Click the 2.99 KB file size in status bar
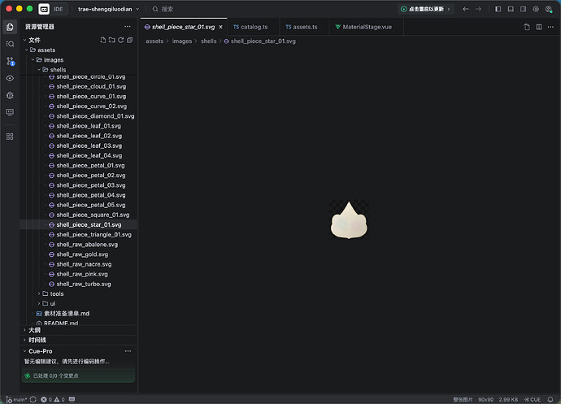The height and width of the screenshot is (404, 561). (508, 399)
